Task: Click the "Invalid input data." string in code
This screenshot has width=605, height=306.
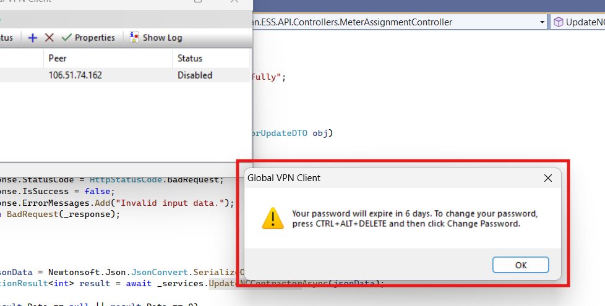Action: 169,203
